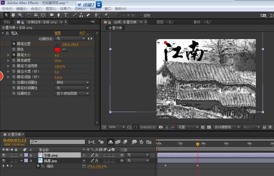Select the Clone Stamp tool

pos(81,15)
